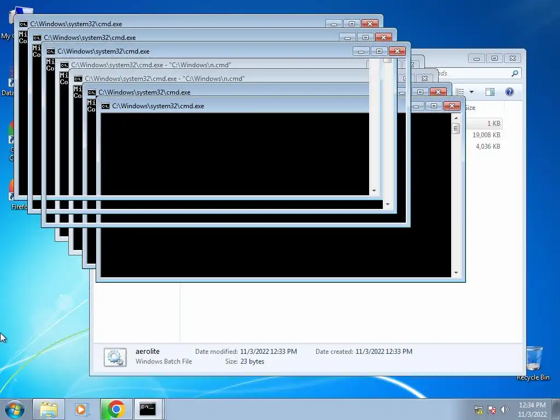Open the Recycle Bin desktop icon
Image resolution: width=560 pixels, height=420 pixels.
point(533,363)
